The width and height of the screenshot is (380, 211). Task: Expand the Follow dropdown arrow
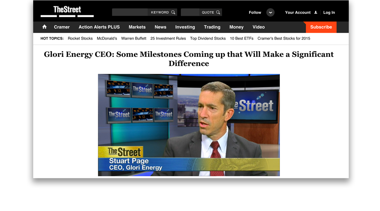pos(271,12)
